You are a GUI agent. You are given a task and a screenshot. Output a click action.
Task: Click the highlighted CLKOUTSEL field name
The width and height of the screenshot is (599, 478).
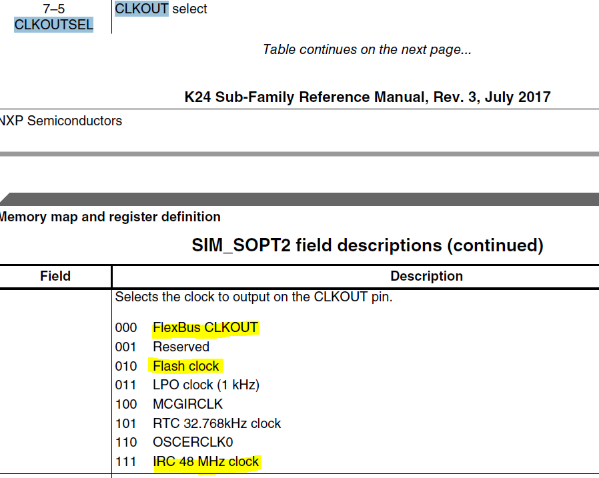coord(53,25)
